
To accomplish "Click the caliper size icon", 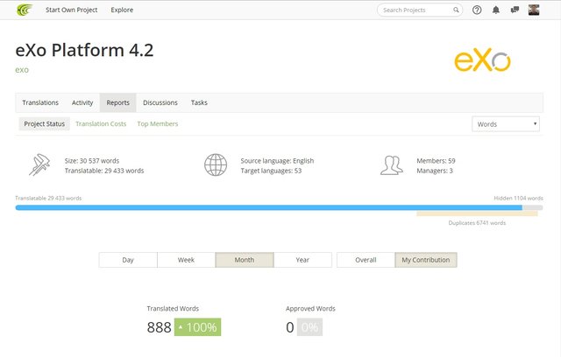I will coord(39,164).
